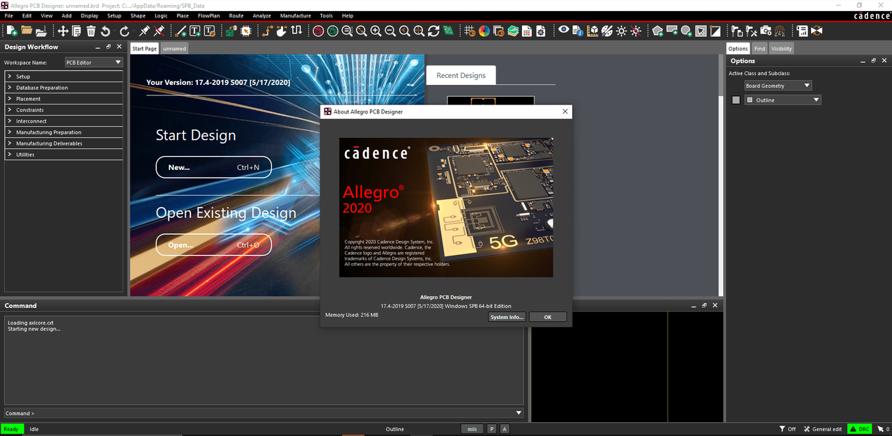This screenshot has width=892, height=436.
Task: Expand the Setup workflow section
Action: (63, 77)
